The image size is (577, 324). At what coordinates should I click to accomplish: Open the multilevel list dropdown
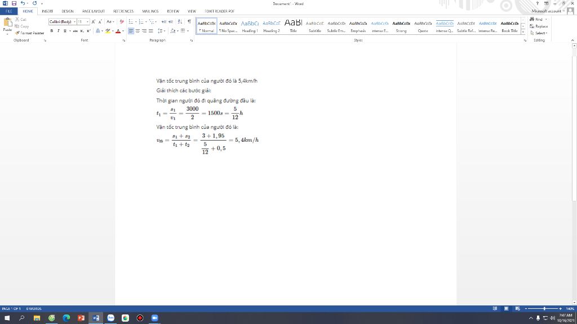click(157, 22)
